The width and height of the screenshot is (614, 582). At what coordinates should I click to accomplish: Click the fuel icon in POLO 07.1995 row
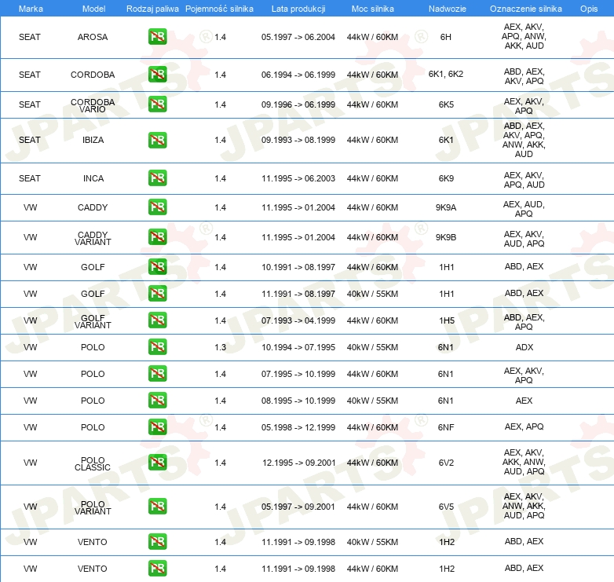point(157,374)
